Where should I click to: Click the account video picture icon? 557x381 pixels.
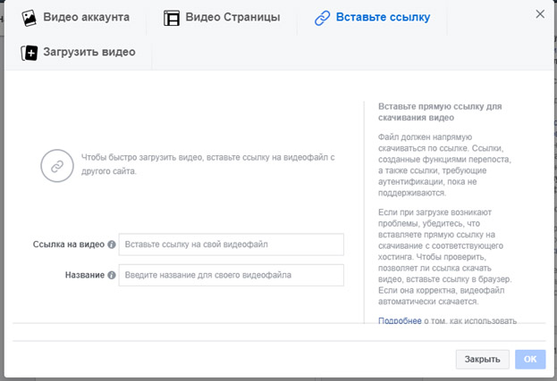(x=29, y=18)
